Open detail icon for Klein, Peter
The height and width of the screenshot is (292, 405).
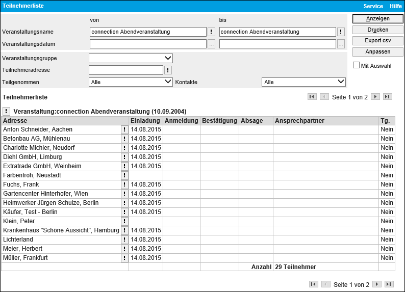pos(124,221)
